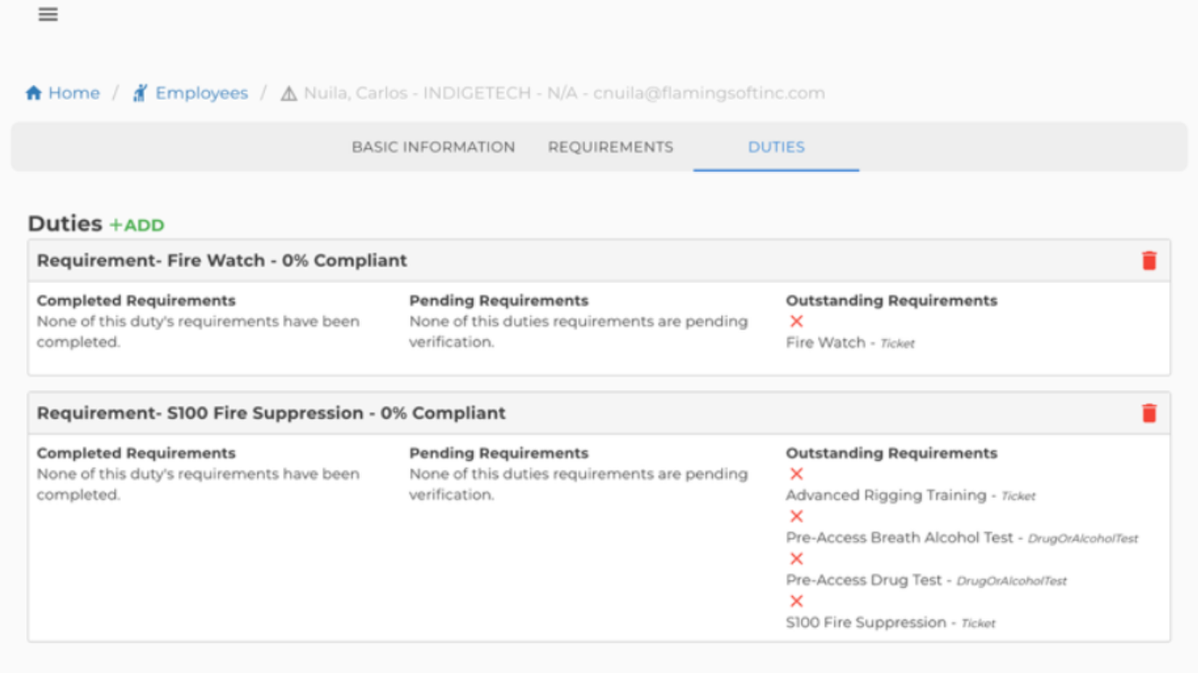Screen dimensions: 1198x673
Task: Click red X above Advanced Rigging Training
Action: coord(796,474)
